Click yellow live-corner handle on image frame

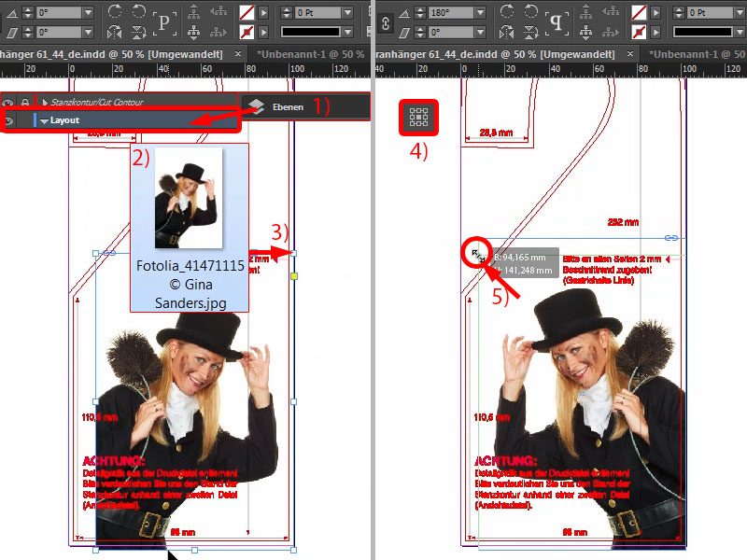(294, 275)
